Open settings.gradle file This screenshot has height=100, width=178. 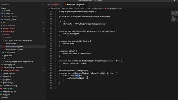10,19
